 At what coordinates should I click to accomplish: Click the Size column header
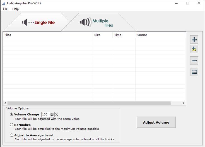[x=103, y=35]
